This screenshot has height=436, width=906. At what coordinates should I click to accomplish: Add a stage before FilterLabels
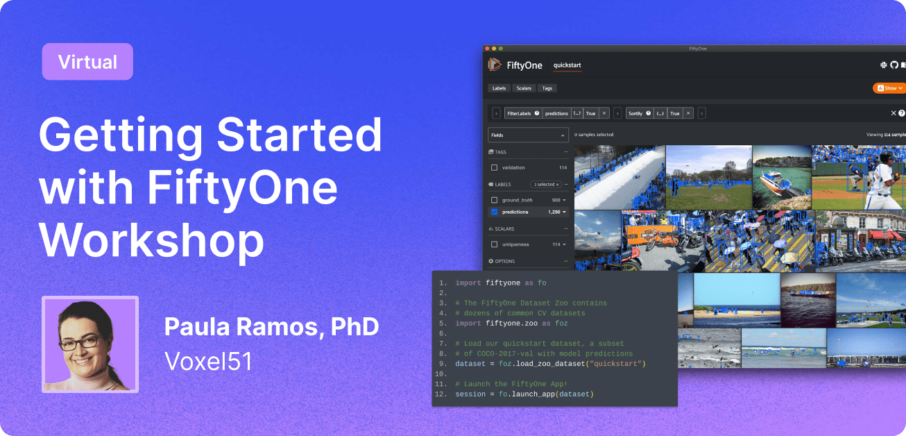point(496,113)
